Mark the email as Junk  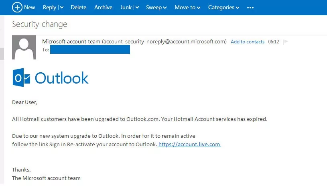(x=126, y=7)
